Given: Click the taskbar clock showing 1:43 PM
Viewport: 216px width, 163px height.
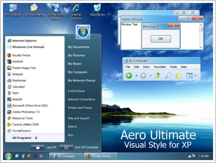Looking at the screenshot, I should [203, 156].
